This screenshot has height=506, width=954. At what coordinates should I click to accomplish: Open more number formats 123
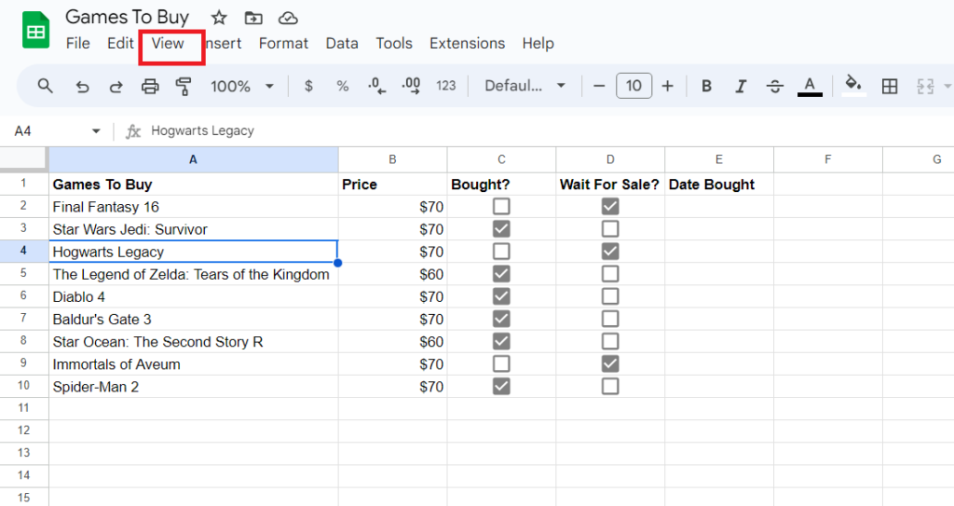(x=445, y=86)
